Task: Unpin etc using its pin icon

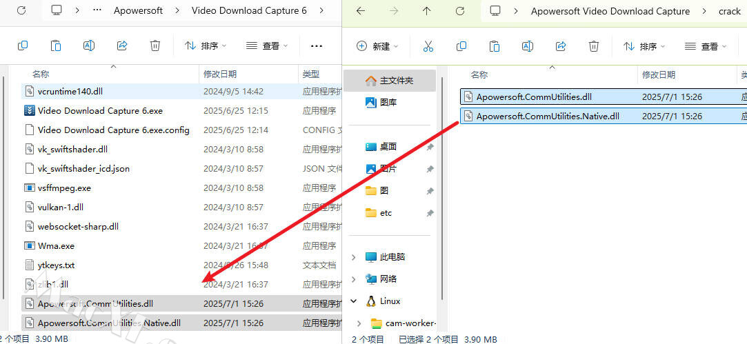Action: [430, 213]
